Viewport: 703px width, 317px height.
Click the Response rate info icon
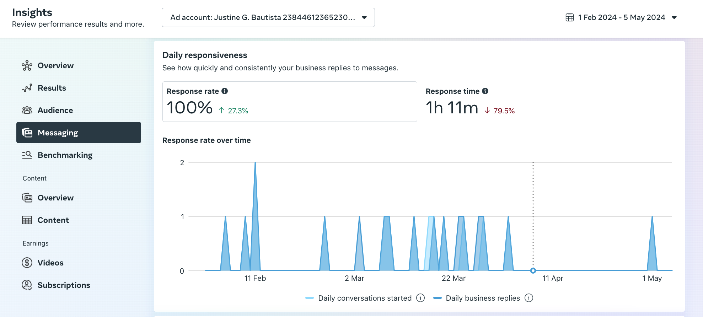click(x=225, y=91)
